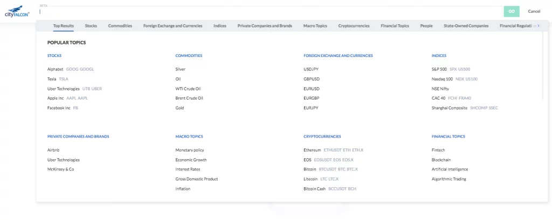
Task: Choose Shanghai Composite index
Action: (x=465, y=108)
